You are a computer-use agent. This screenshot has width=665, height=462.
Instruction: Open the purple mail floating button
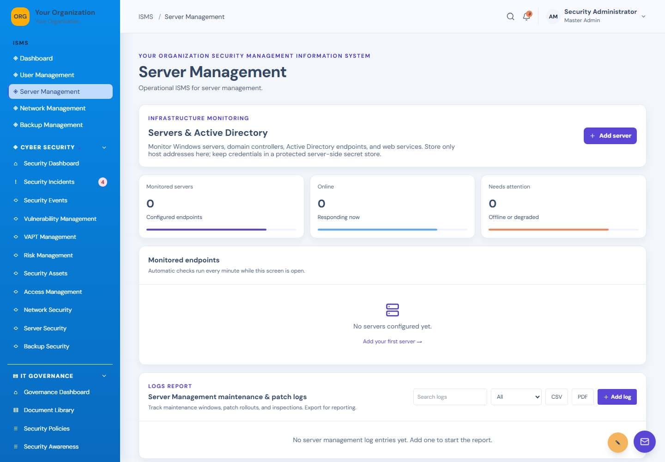click(x=645, y=442)
